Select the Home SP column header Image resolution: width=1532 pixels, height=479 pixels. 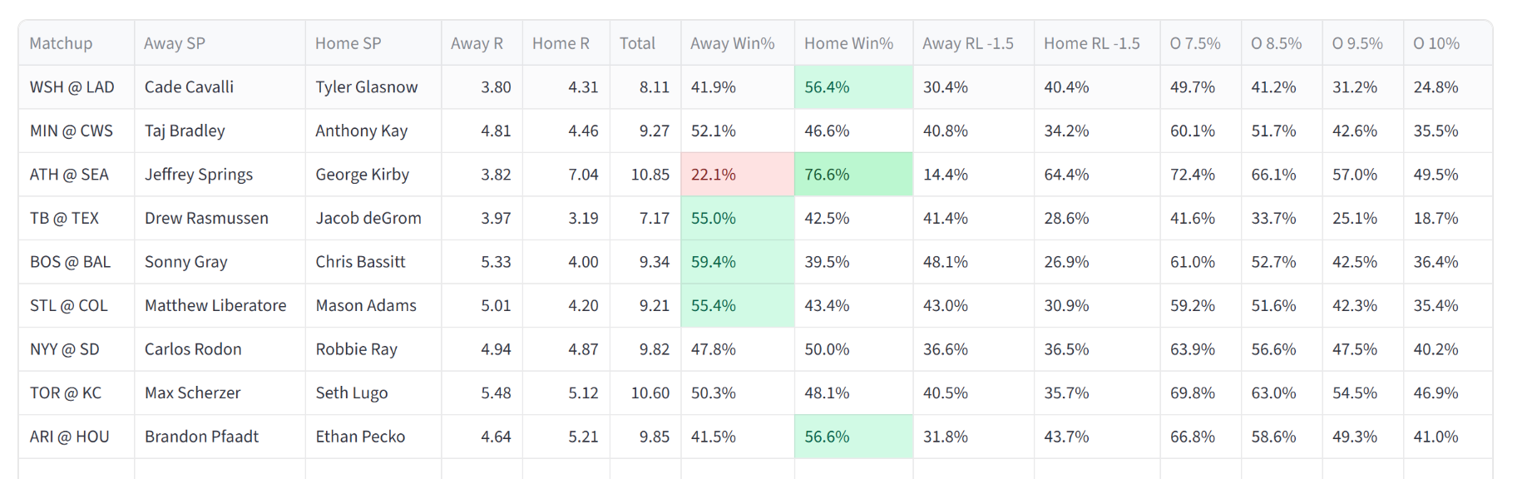(373, 43)
